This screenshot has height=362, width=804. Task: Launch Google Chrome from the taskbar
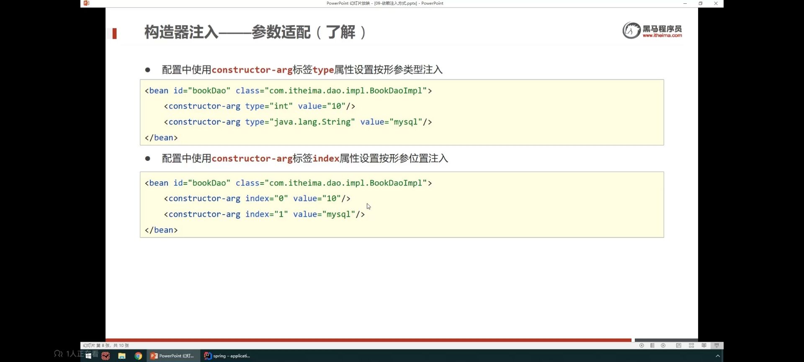pyautogui.click(x=138, y=356)
